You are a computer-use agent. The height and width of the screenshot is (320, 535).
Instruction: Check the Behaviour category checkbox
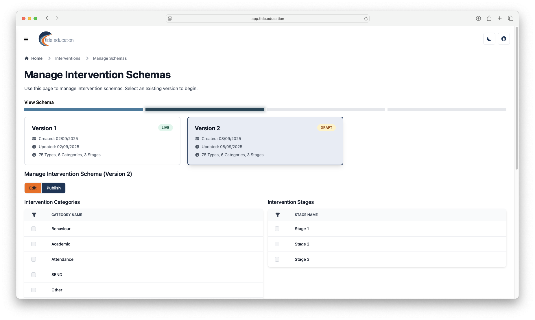(34, 229)
